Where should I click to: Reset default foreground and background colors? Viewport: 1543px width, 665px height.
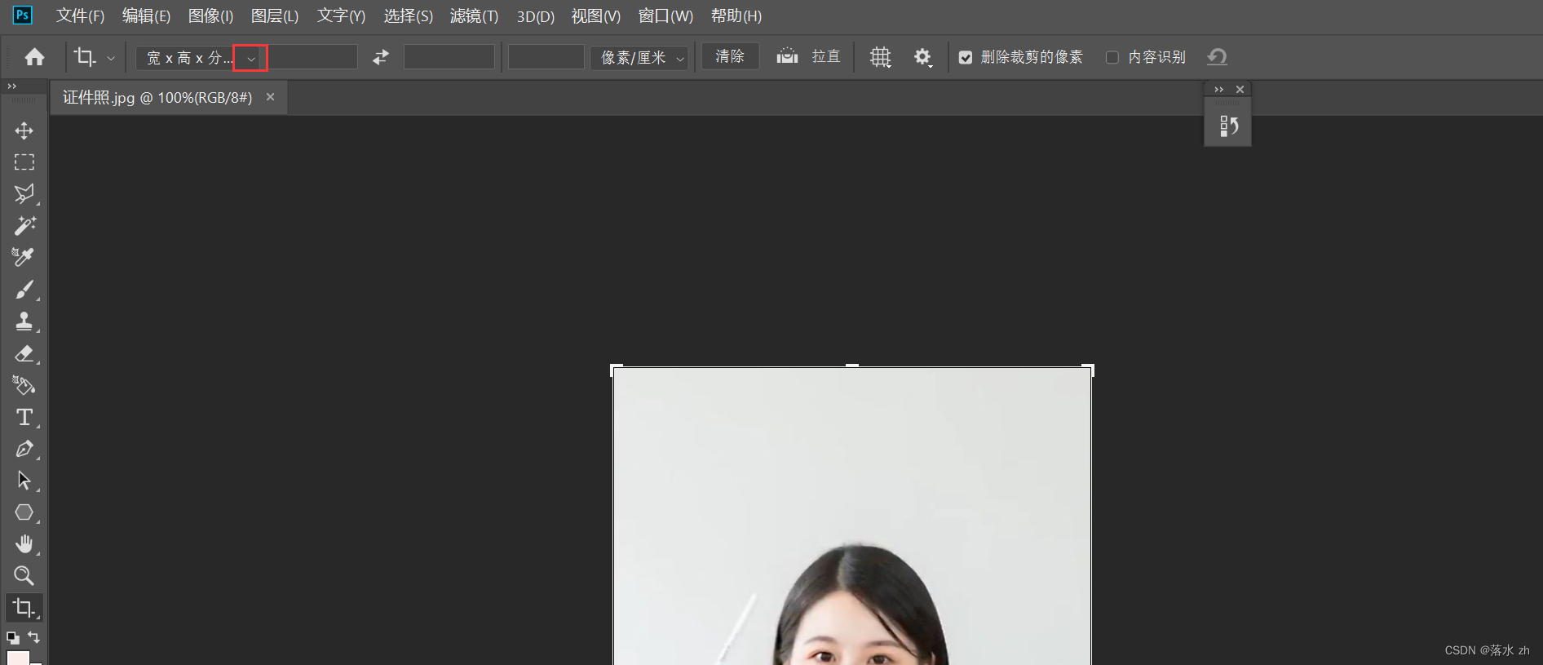click(x=12, y=637)
